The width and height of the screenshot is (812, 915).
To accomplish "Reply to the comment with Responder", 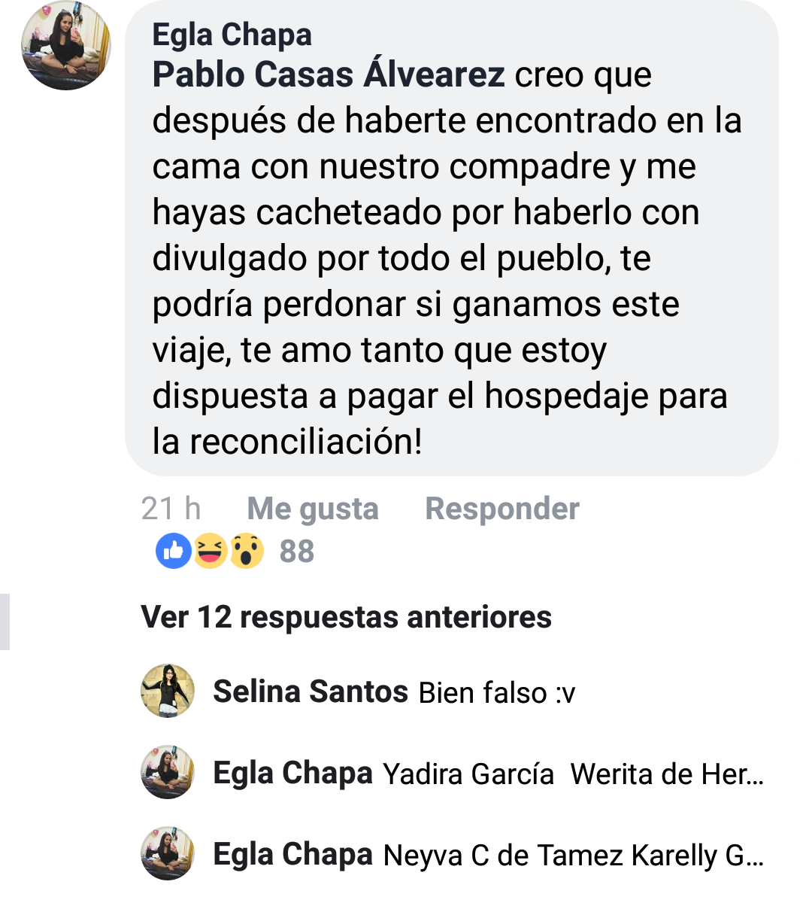I will (502, 509).
